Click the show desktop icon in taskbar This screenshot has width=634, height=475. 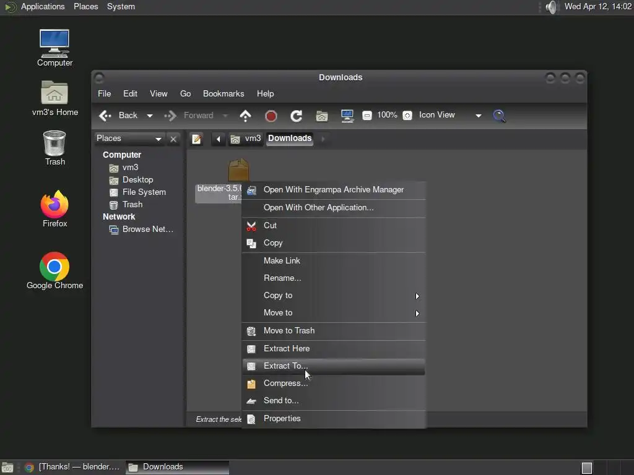coord(7,468)
